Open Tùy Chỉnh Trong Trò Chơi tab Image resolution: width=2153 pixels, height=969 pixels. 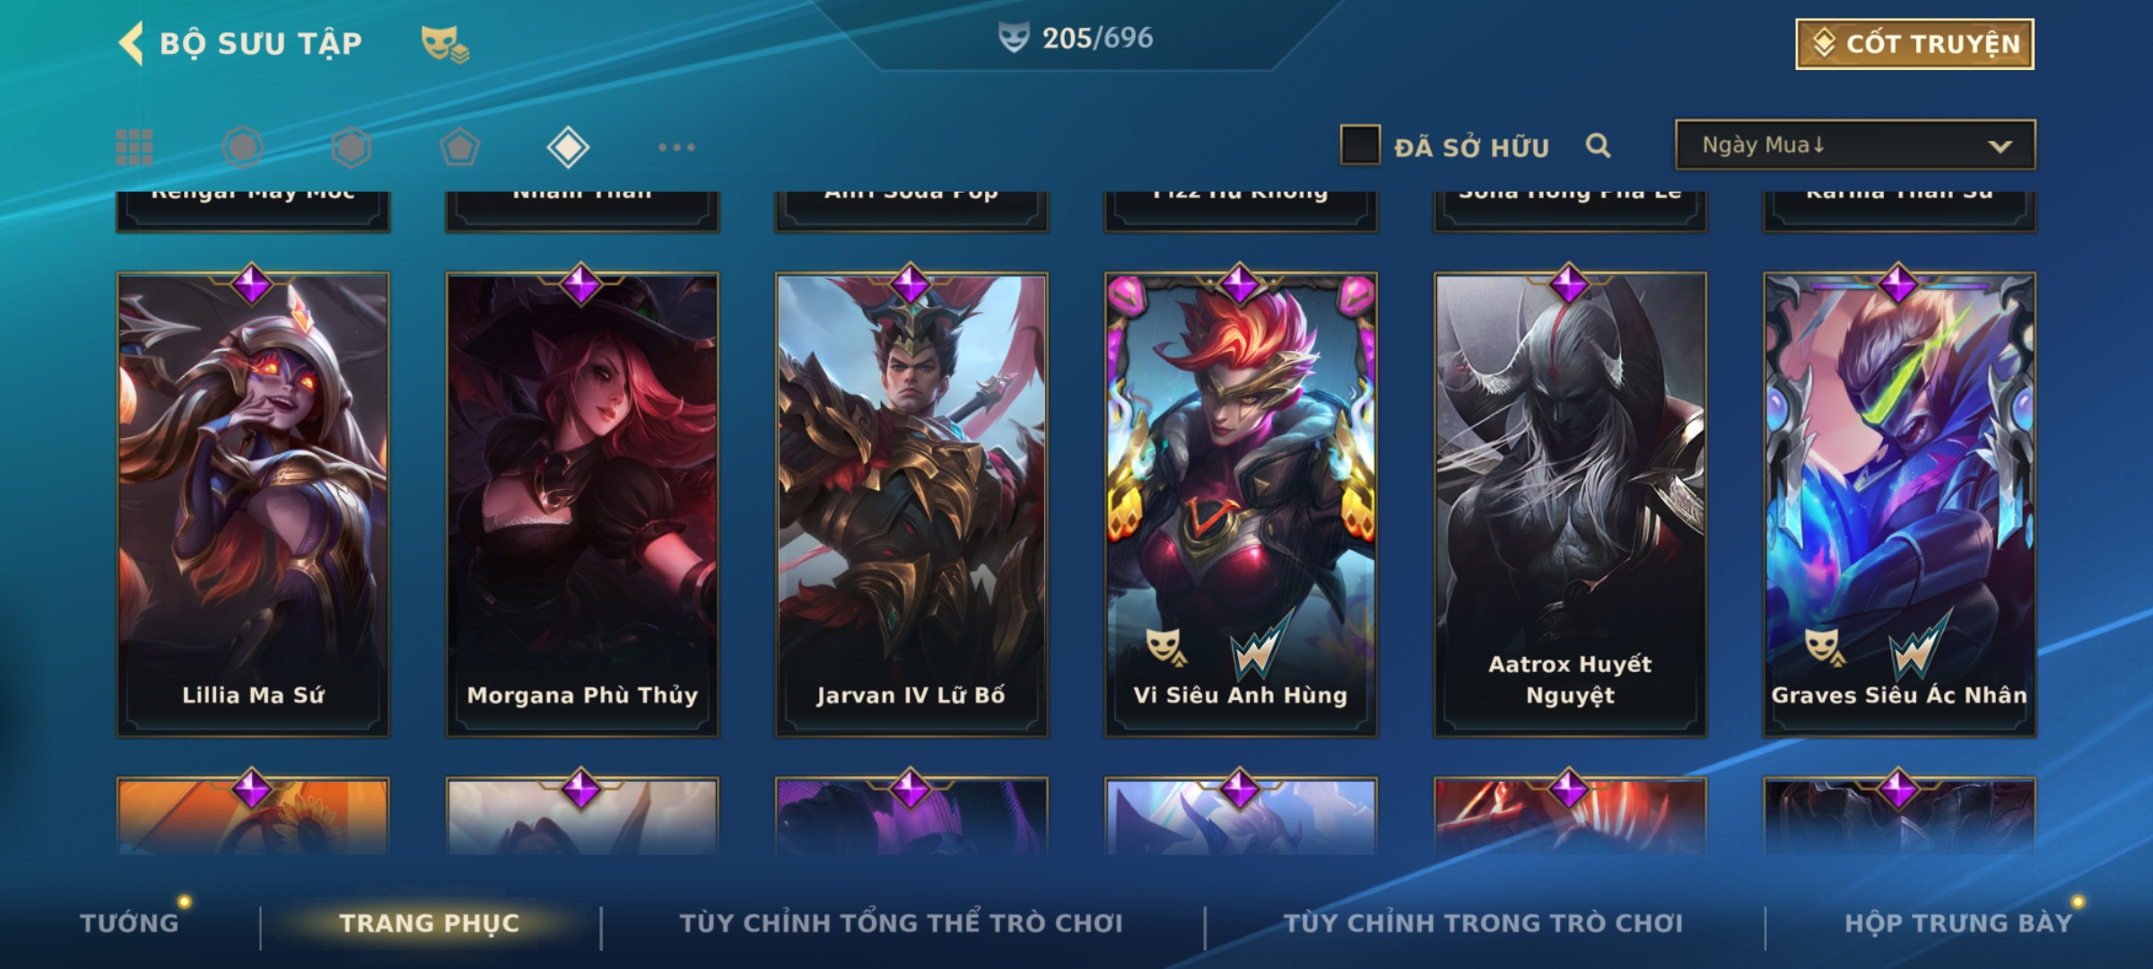tap(1484, 922)
